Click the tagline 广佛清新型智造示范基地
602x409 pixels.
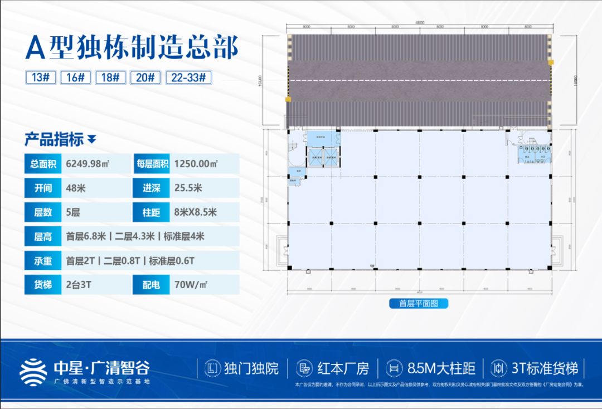click(x=102, y=381)
